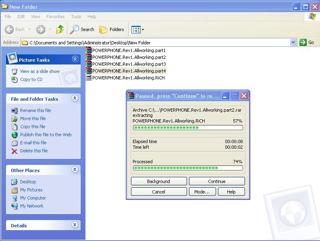Open My Pictures in Other Places

31,190
